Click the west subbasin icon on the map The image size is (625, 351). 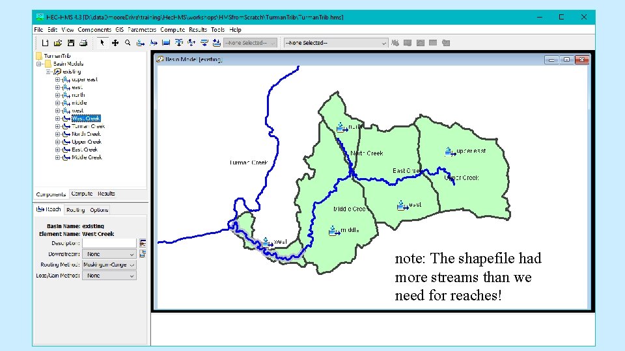[267, 242]
